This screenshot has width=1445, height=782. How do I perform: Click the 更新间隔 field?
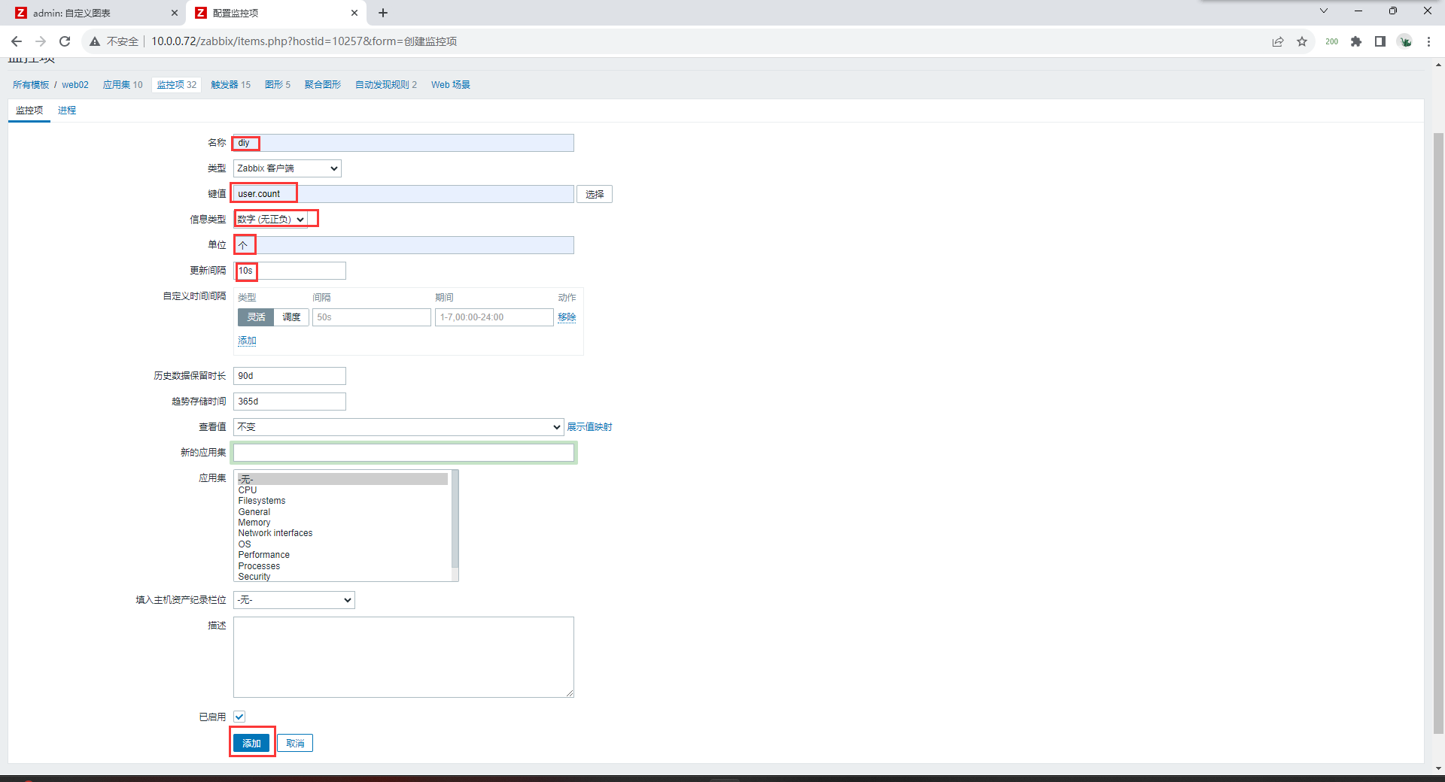point(290,271)
